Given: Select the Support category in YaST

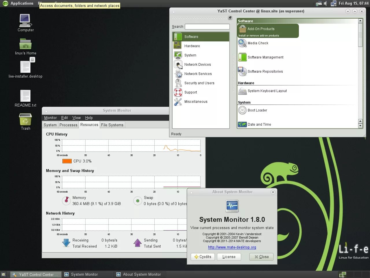Looking at the screenshot, I should pos(201,92).
